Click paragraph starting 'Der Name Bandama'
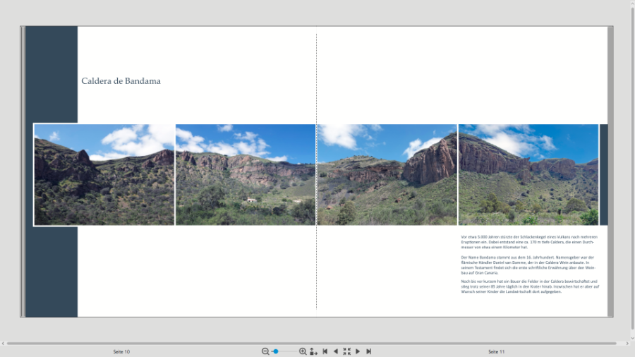Viewport: 635px width, 357px height. click(528, 265)
